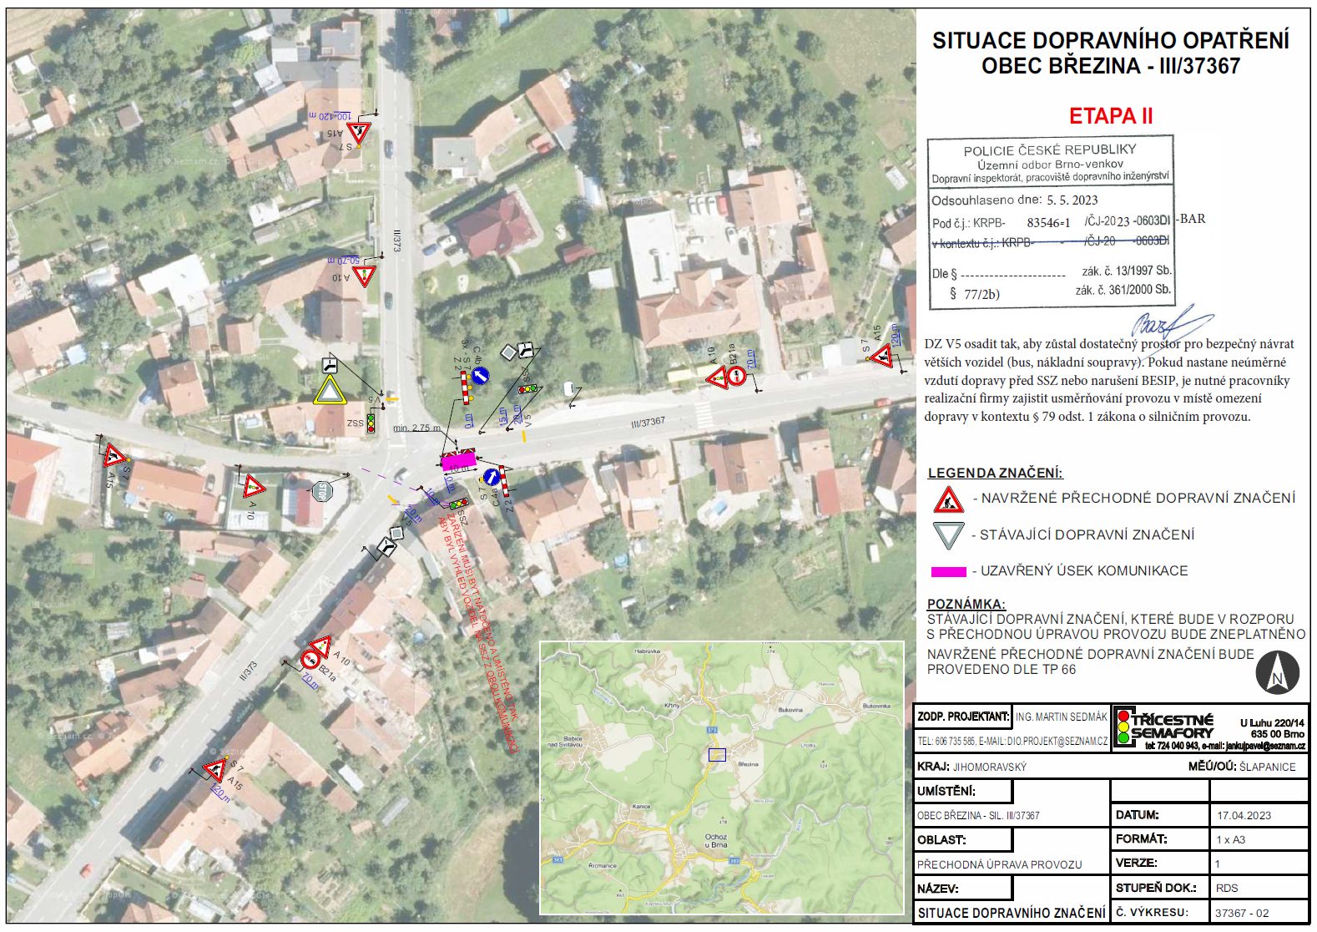Click the southernmost A15 roadworks sign
This screenshot has width=1317, height=932.
(x=215, y=769)
